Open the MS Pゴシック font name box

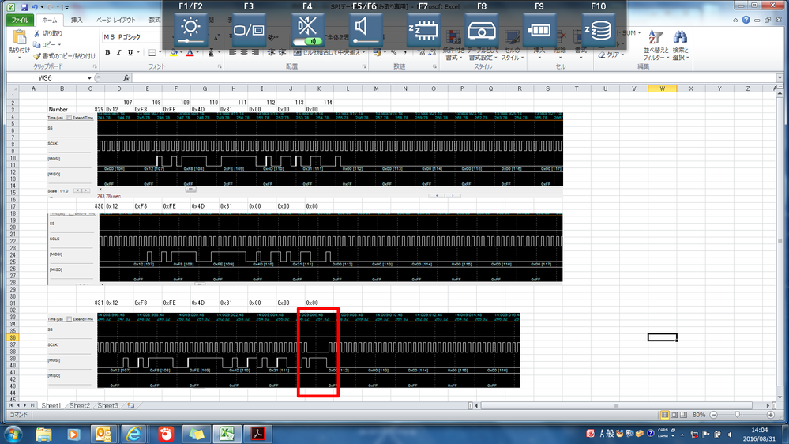point(132,37)
